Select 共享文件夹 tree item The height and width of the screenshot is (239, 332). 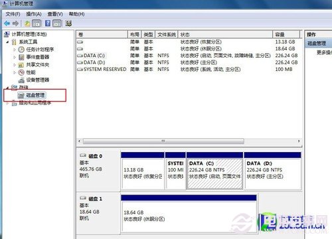38,64
